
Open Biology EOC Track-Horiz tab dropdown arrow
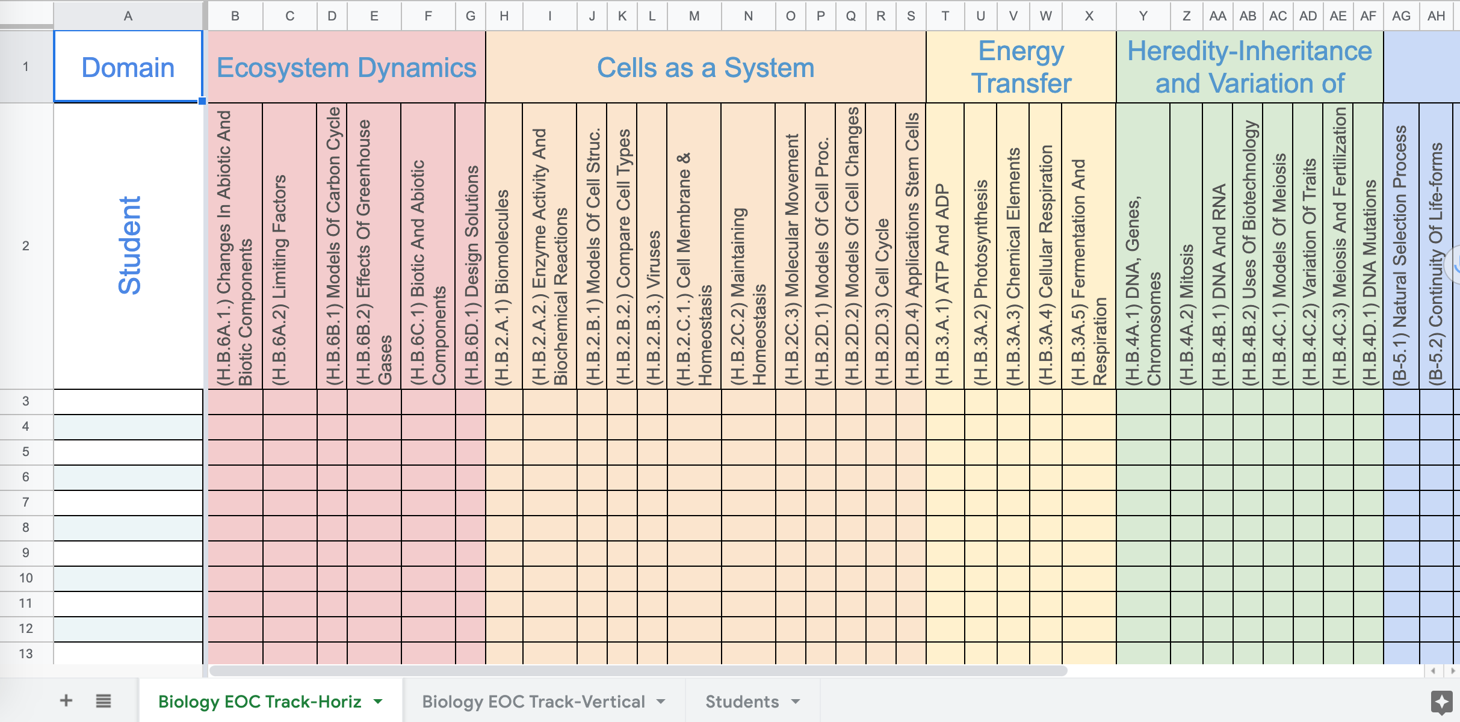[x=378, y=702]
